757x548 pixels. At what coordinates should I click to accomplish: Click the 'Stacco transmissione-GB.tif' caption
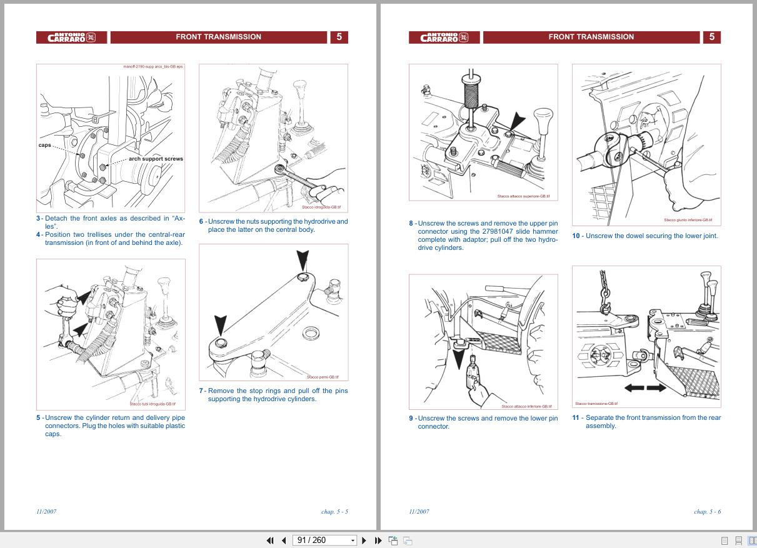[596, 404]
